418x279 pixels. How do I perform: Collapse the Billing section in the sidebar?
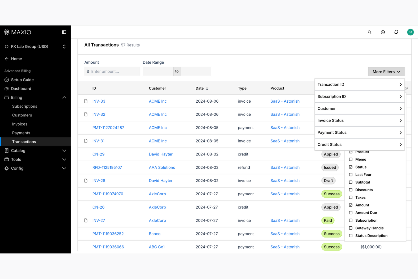coord(64,97)
